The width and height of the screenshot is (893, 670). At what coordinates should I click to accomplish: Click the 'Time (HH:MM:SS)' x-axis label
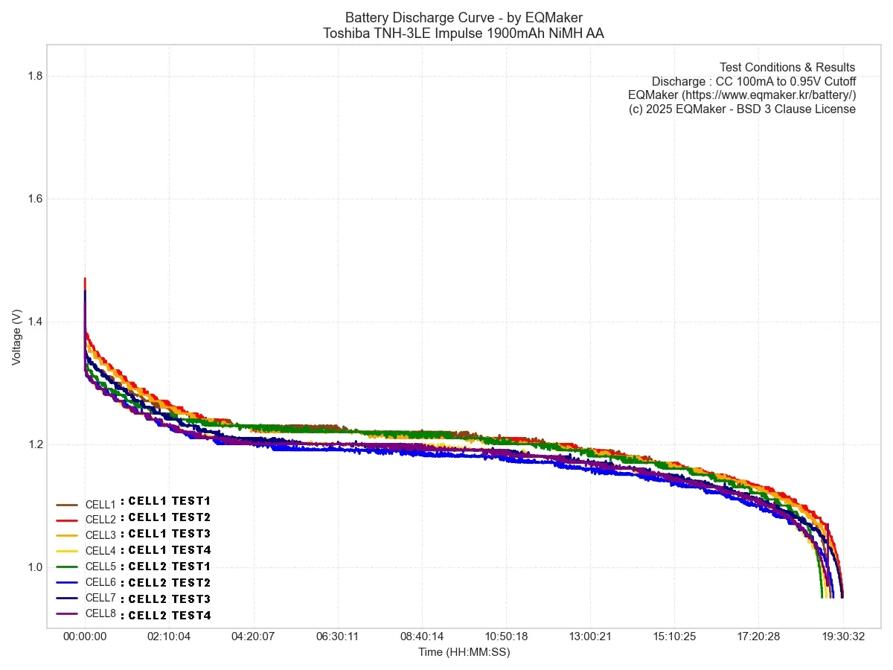pos(464,652)
